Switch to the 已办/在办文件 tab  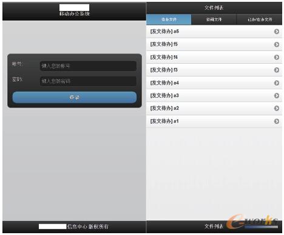click(259, 19)
